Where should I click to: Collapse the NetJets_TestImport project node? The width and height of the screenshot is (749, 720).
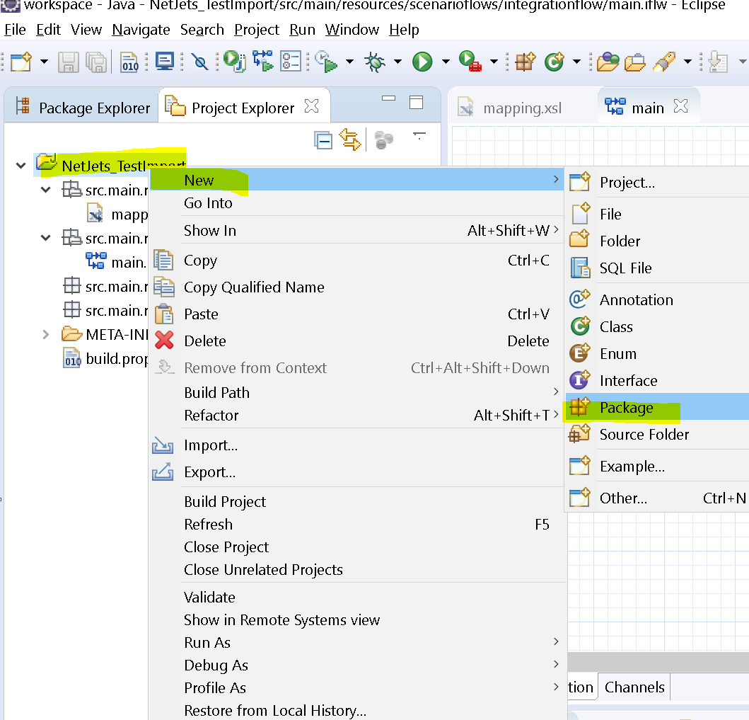[21, 166]
